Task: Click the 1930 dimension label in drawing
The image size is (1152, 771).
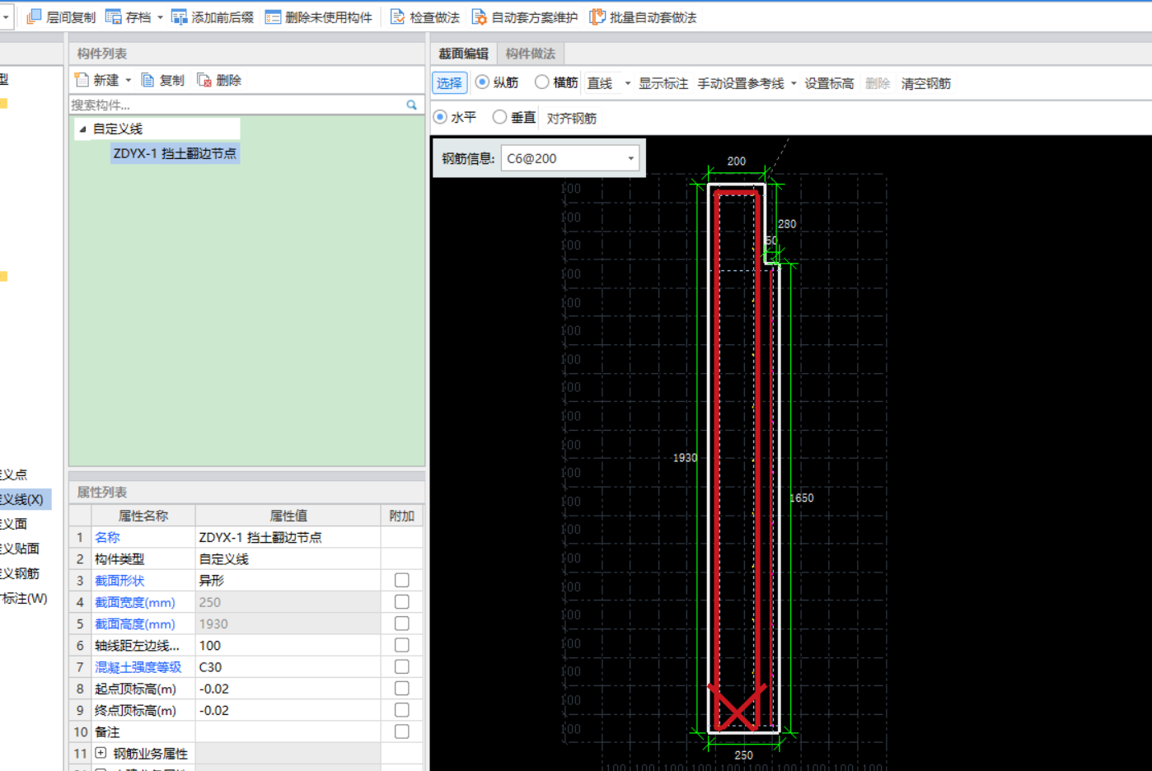Action: [685, 458]
